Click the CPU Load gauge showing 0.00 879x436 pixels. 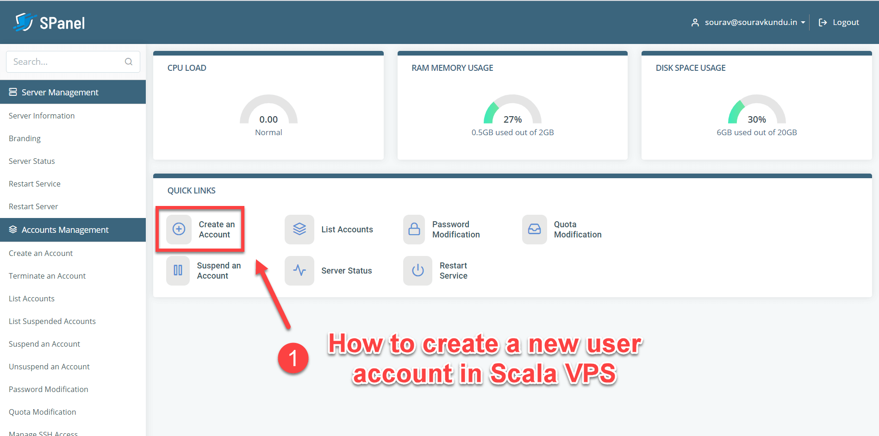pyautogui.click(x=268, y=110)
